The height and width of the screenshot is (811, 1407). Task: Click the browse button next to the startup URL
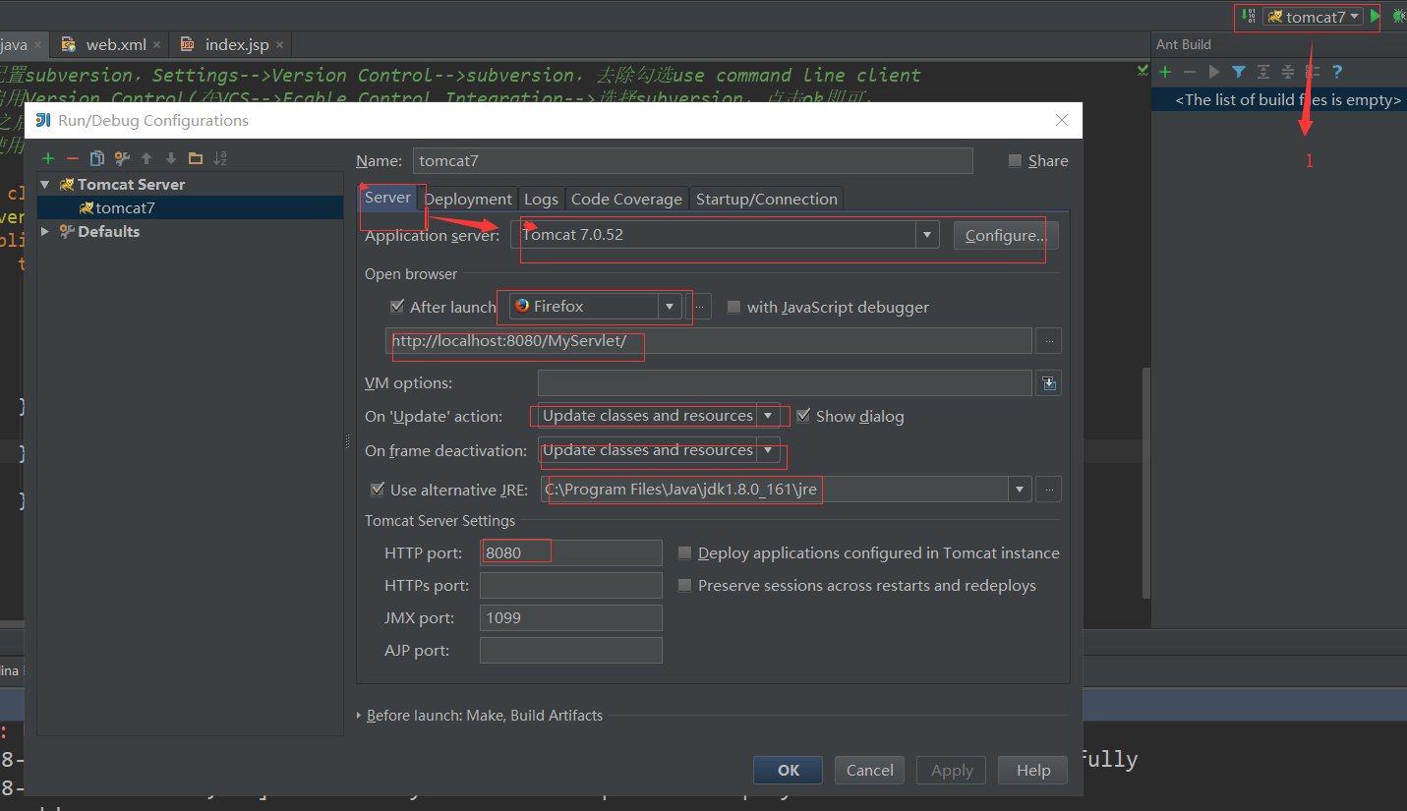point(1049,341)
